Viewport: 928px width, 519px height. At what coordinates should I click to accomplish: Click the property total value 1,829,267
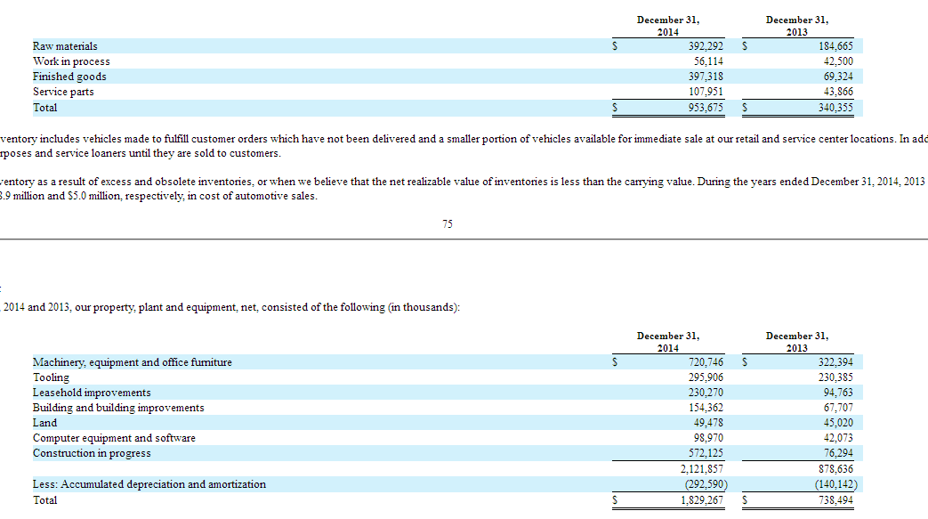pos(702,500)
